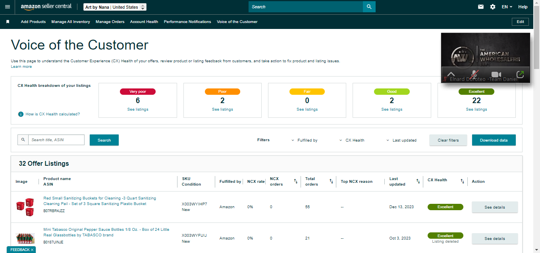The width and height of the screenshot is (540, 253).
Task: Click the search magnifier button in header
Action: coord(369,7)
